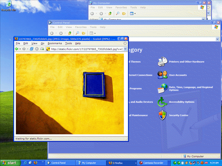Click Firefox Stop loading button
222x166 pixels.
[37, 49]
